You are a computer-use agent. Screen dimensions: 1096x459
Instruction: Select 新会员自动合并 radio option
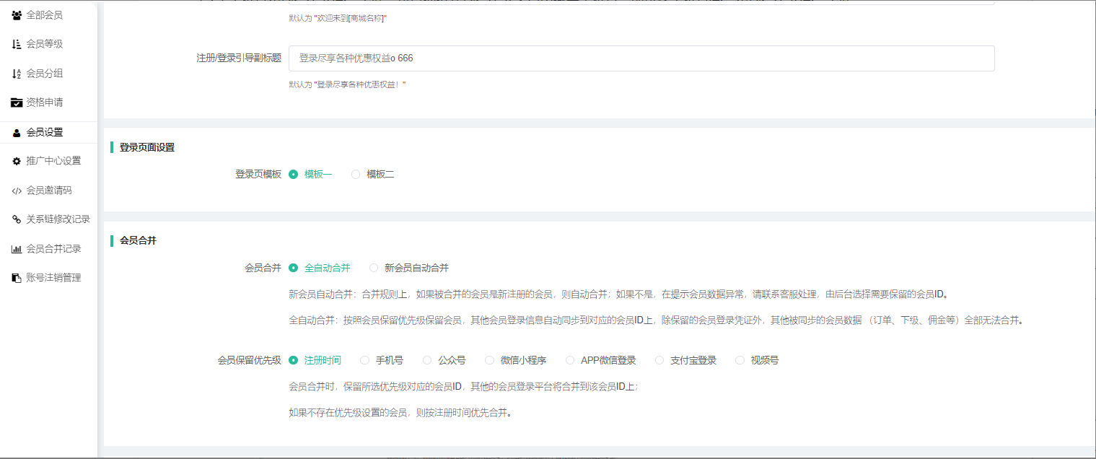click(374, 268)
